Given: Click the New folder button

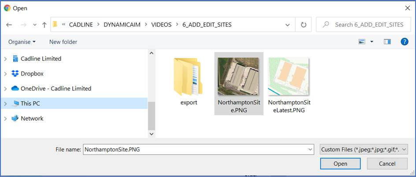Looking at the screenshot, I should point(63,42).
